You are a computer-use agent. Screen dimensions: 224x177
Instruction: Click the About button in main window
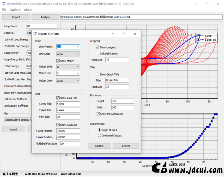tap(13, 130)
